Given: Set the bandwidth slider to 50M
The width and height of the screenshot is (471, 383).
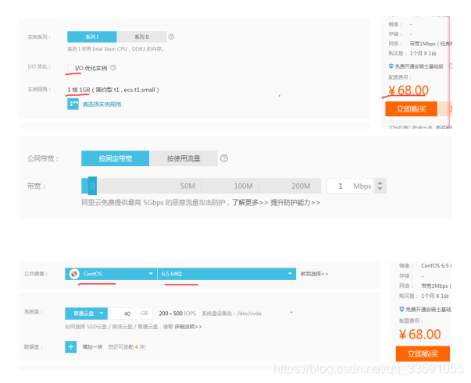Looking at the screenshot, I should point(187,186).
